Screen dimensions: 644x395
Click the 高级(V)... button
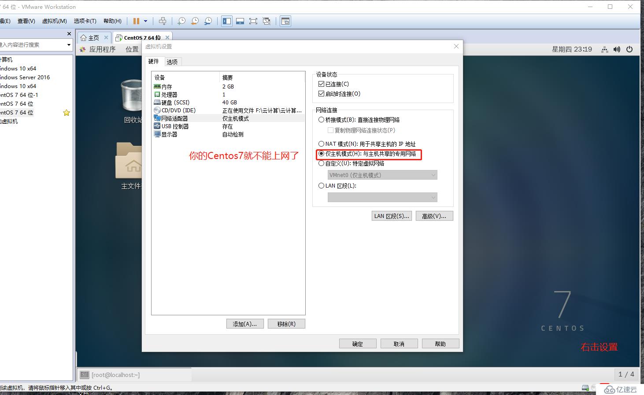click(434, 216)
